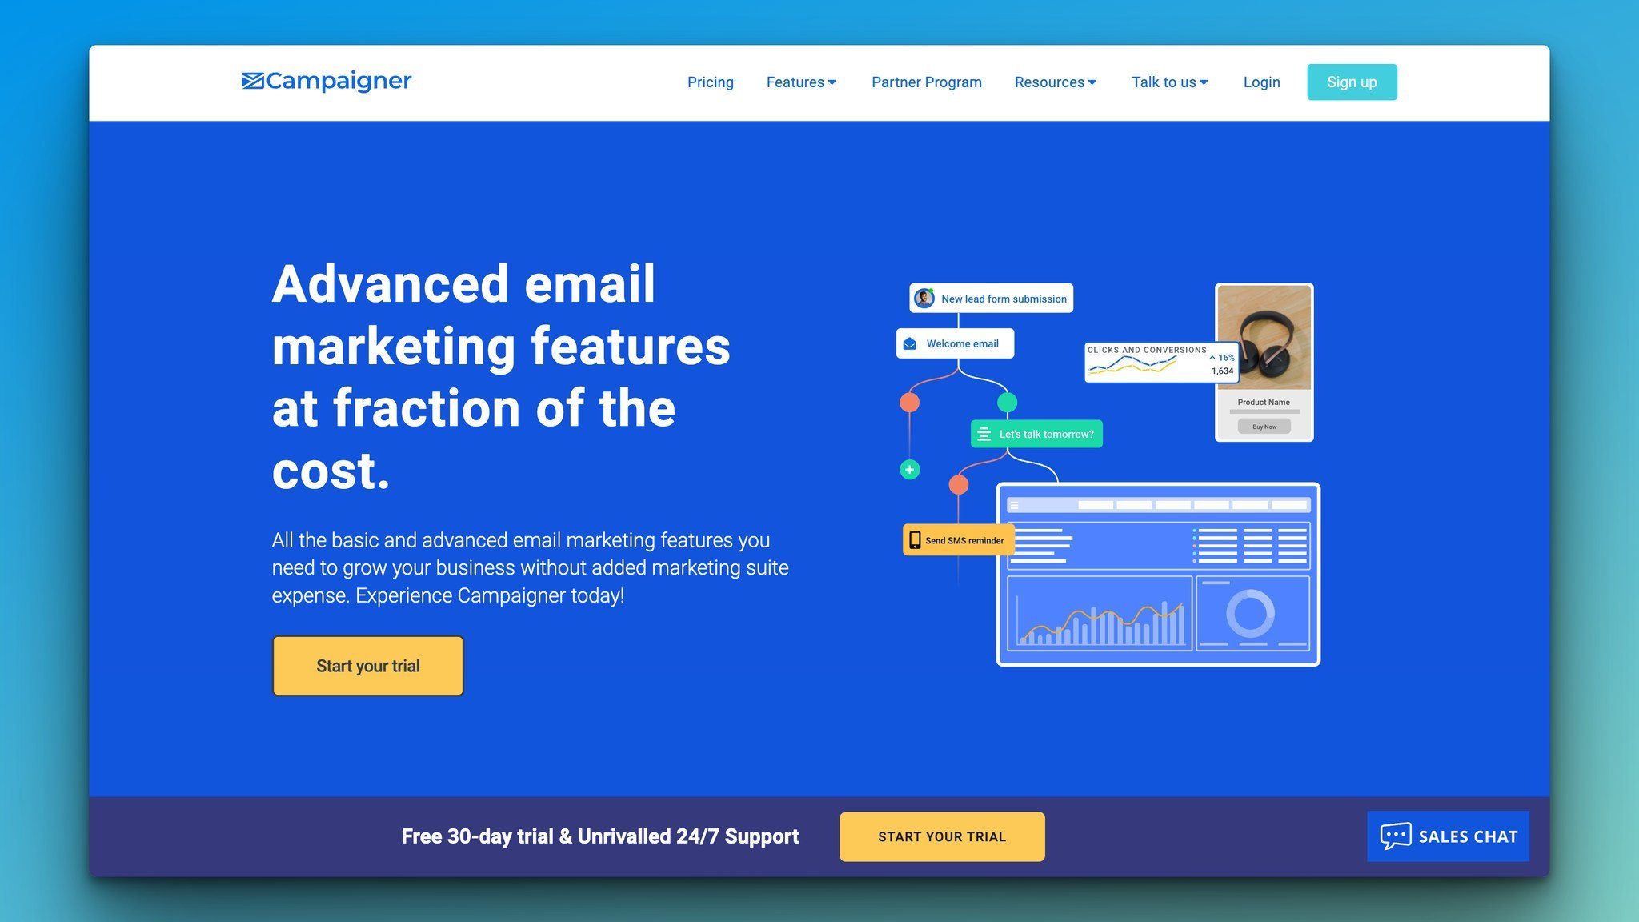Screen dimensions: 1639x922
Task: Click the Send SMS reminder mobile icon
Action: point(913,540)
